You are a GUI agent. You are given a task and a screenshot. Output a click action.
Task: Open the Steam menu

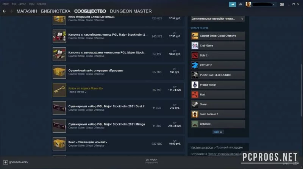pos(6,4)
